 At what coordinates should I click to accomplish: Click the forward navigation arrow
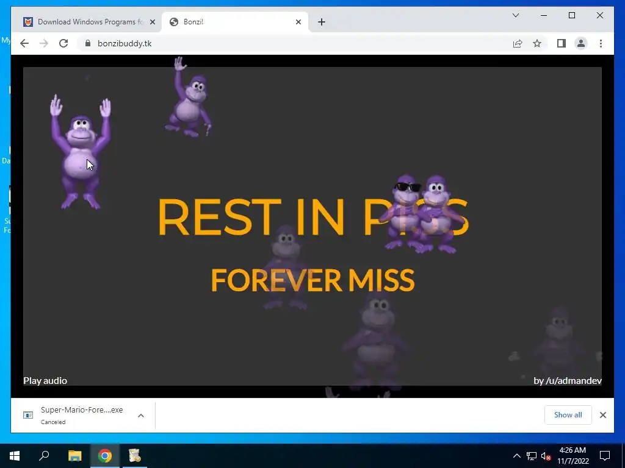(44, 43)
